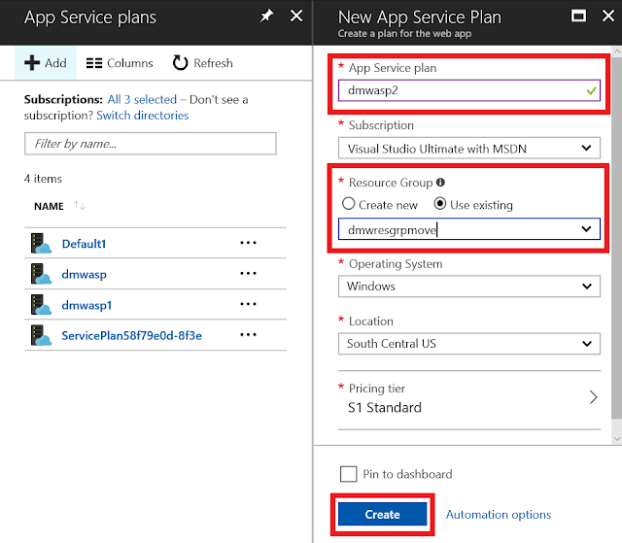
Task: Sort the list by the NAME column
Action: (50, 206)
